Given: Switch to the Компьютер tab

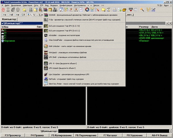Looking at the screenshot, I should click(x=10, y=19).
